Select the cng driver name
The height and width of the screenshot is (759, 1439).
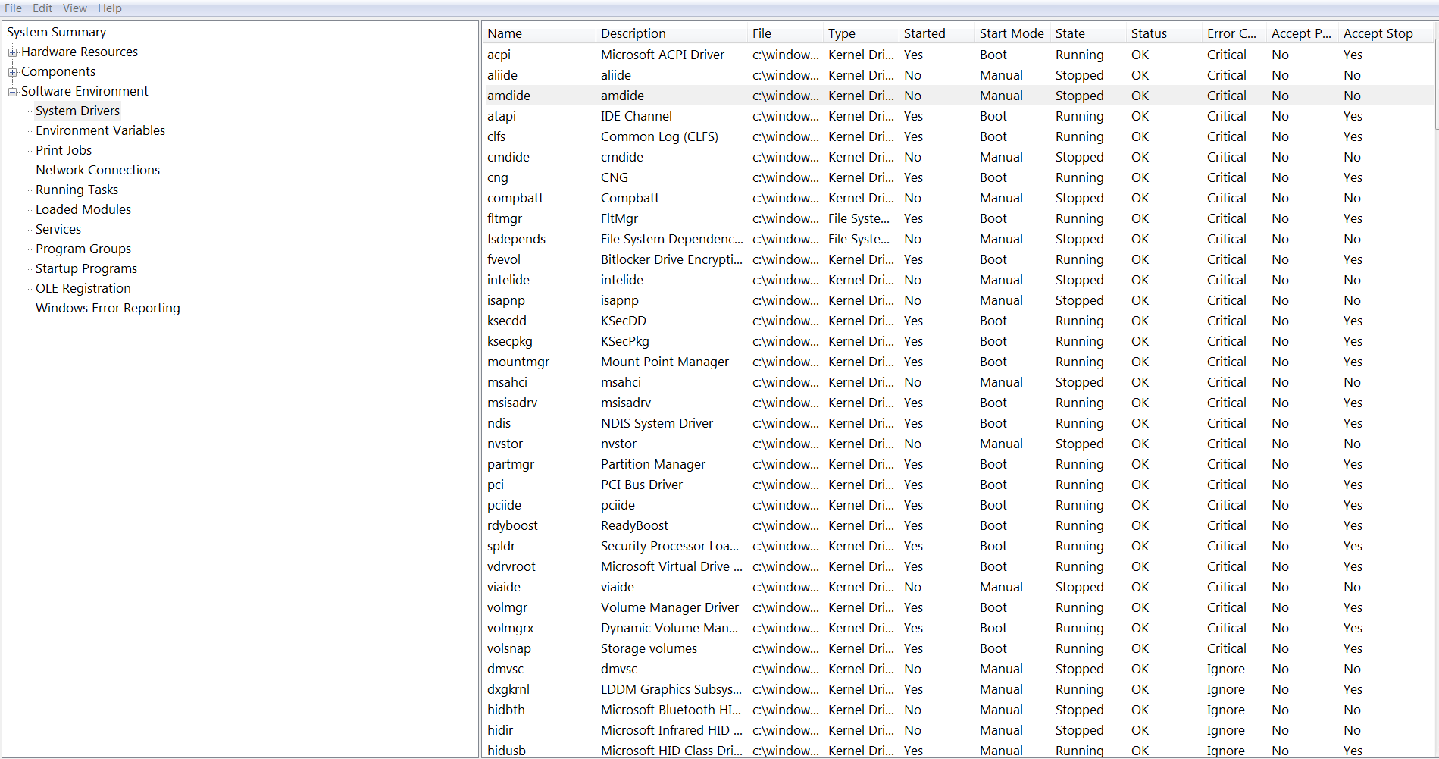[498, 177]
